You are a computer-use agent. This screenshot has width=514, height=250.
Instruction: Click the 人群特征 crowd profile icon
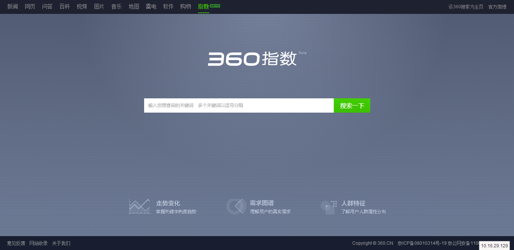(x=329, y=207)
